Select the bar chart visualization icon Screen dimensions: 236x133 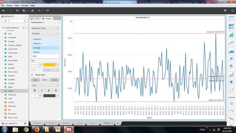tap(231, 35)
